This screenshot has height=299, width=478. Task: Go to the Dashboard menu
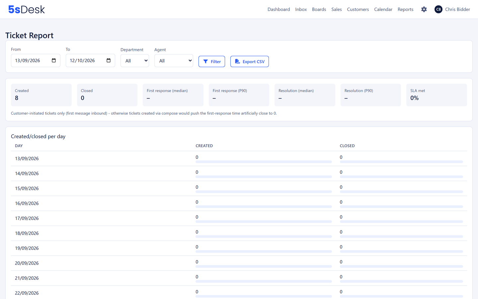point(279,9)
